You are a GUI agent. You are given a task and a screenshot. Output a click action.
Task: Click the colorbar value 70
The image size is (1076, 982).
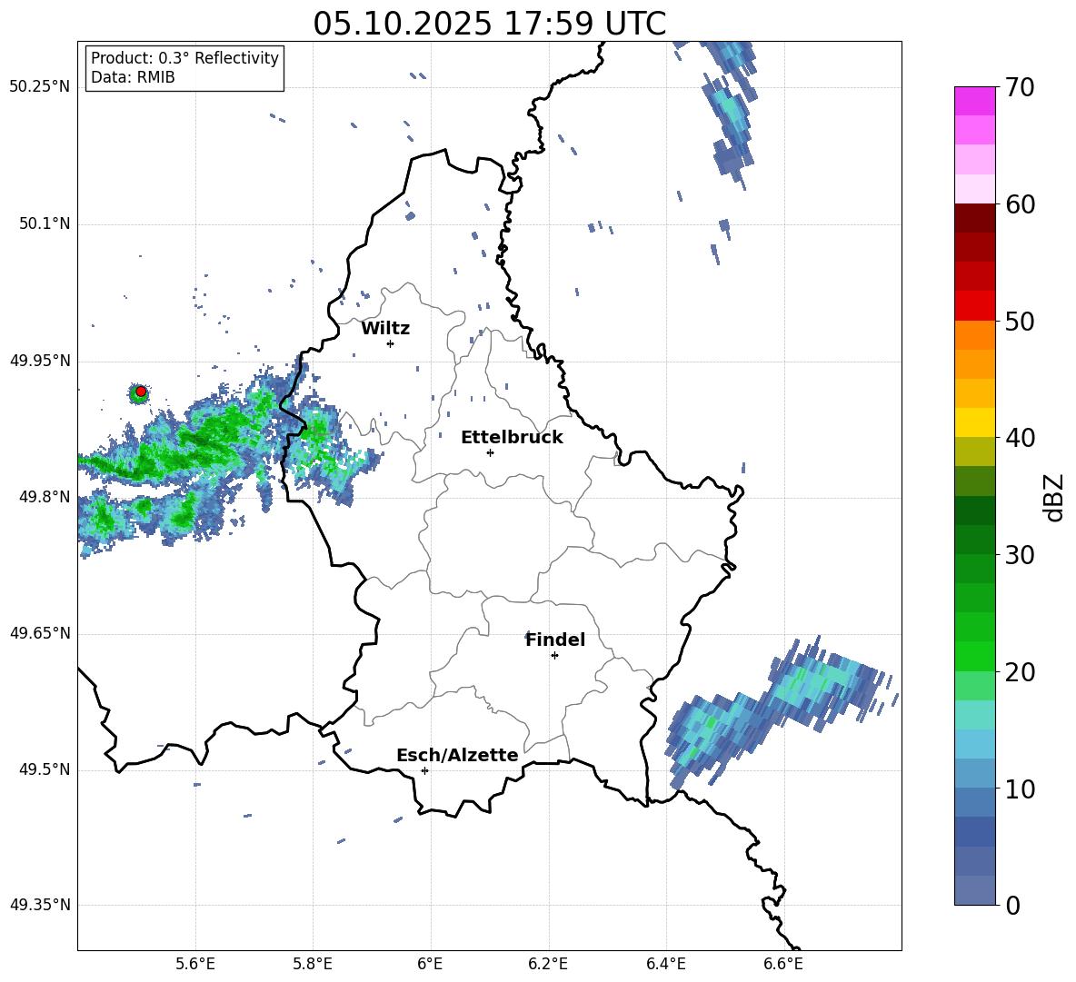[1020, 87]
